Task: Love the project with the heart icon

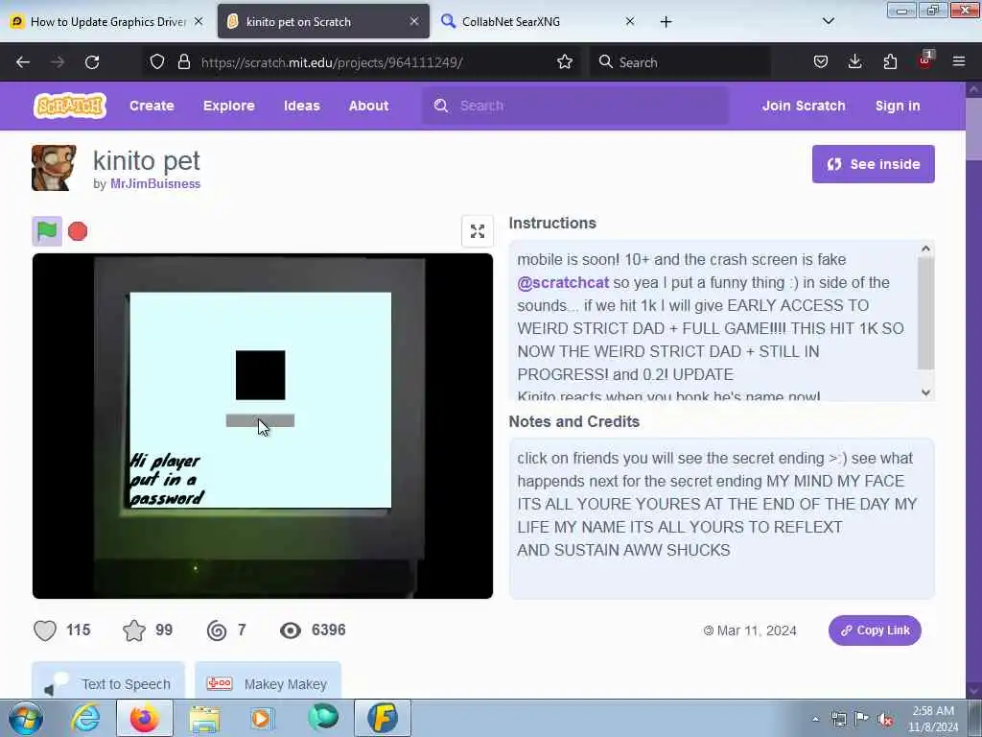Action: click(45, 630)
